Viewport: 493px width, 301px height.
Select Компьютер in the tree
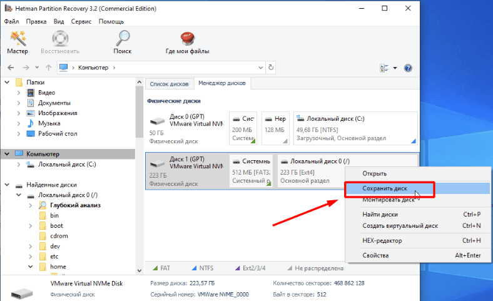[x=43, y=154]
